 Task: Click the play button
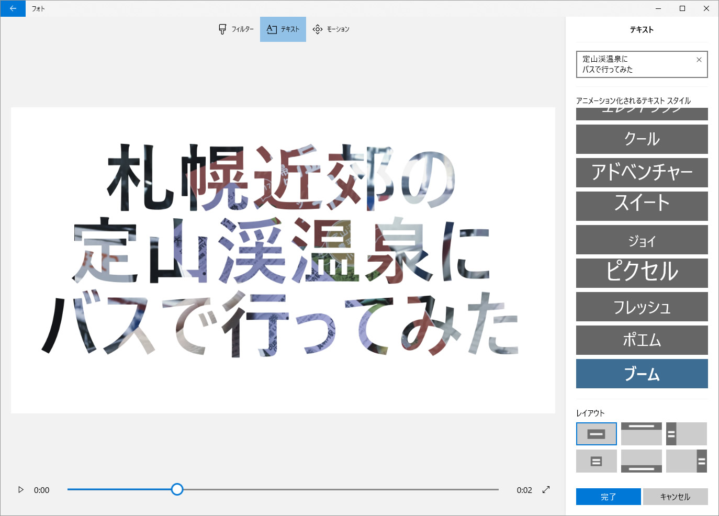pyautogui.click(x=21, y=490)
